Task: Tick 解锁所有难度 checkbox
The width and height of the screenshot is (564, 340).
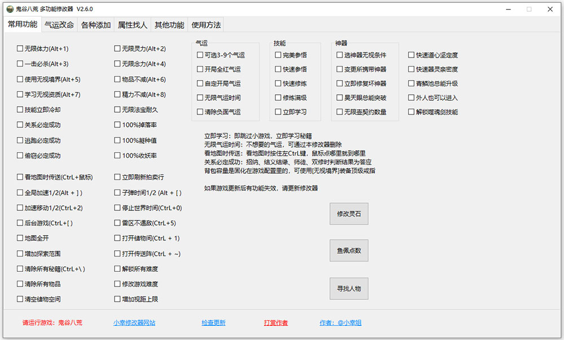Action: tap(136, 269)
